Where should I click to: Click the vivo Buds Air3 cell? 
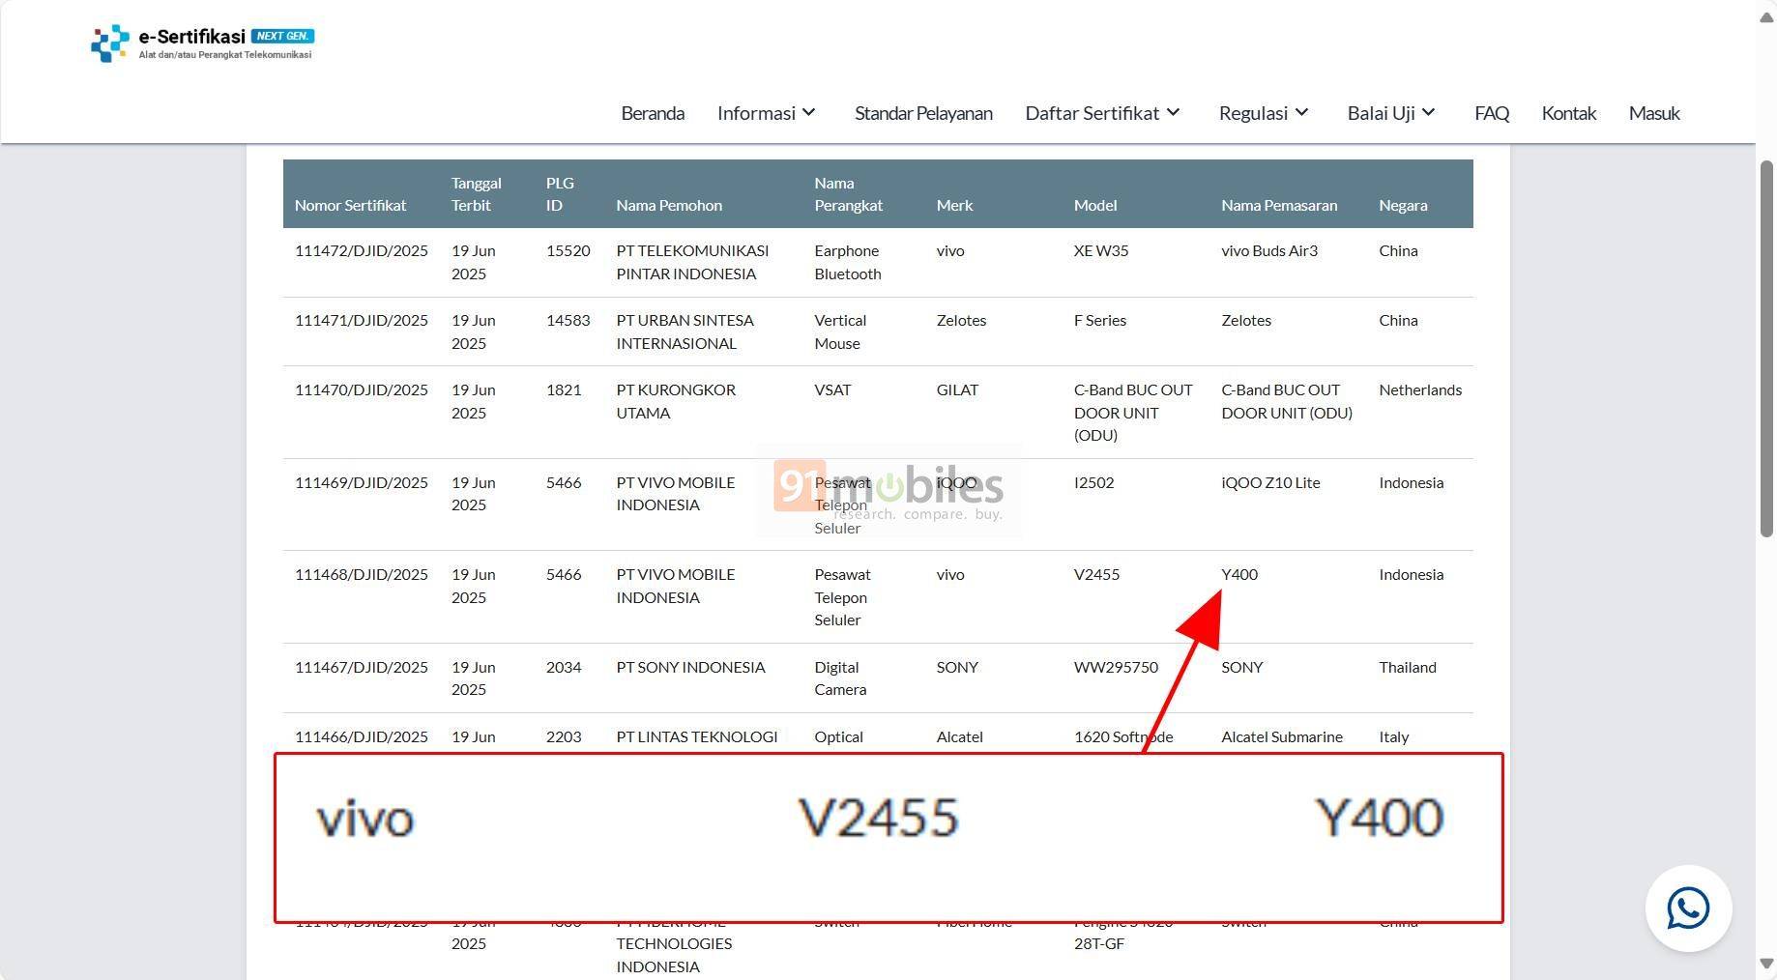click(1269, 250)
